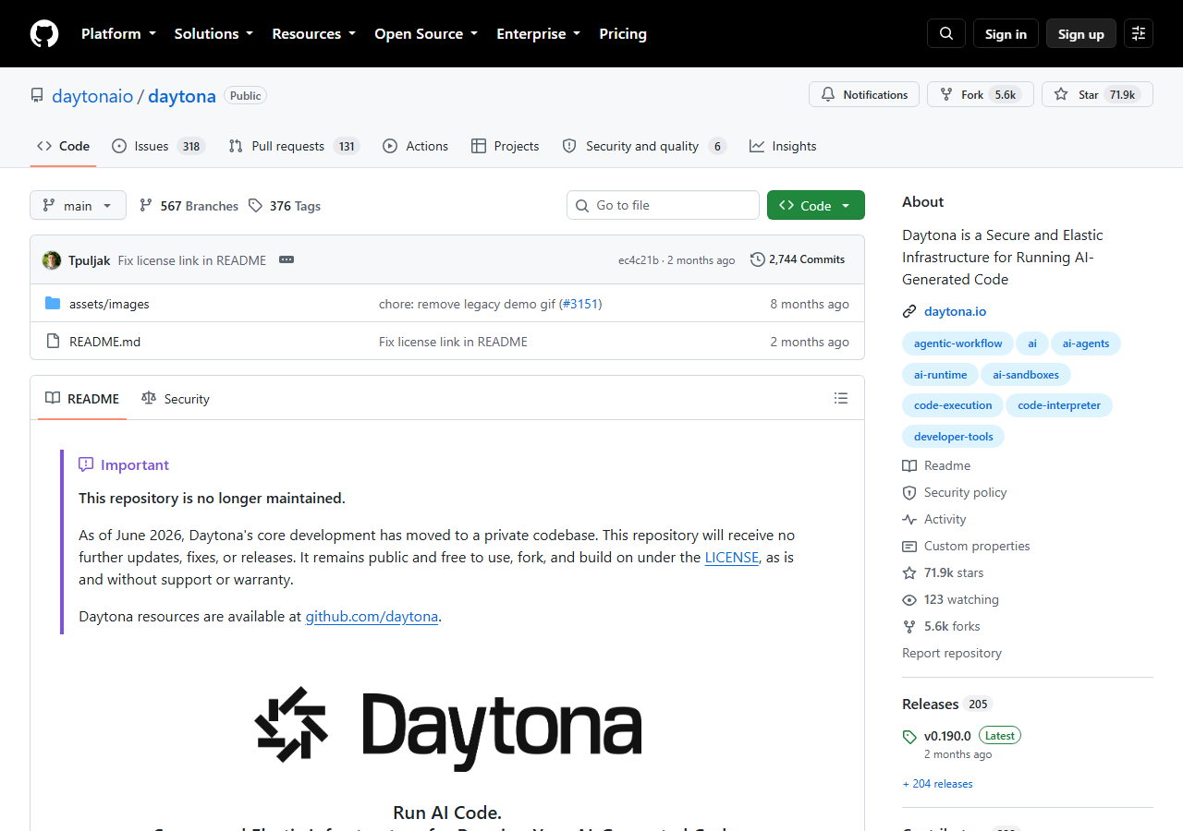1183x831 pixels.
Task: Open the daytonaio owner link
Action: coord(92,96)
